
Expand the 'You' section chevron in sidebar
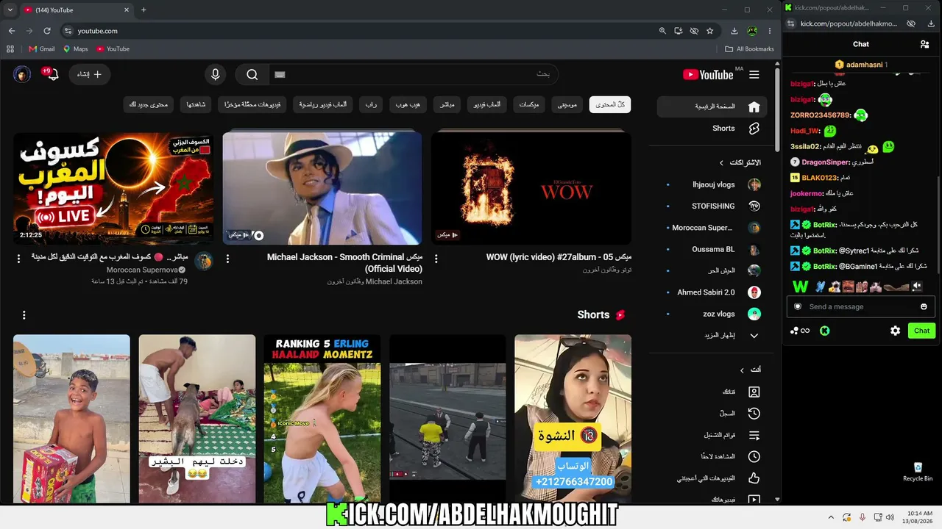tap(742, 370)
